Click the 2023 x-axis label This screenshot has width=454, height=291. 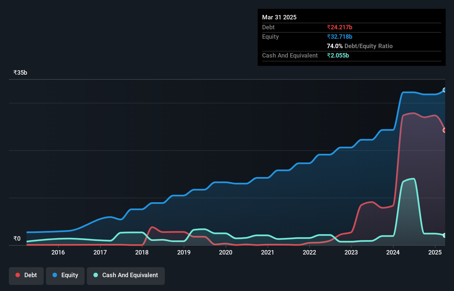(x=351, y=252)
